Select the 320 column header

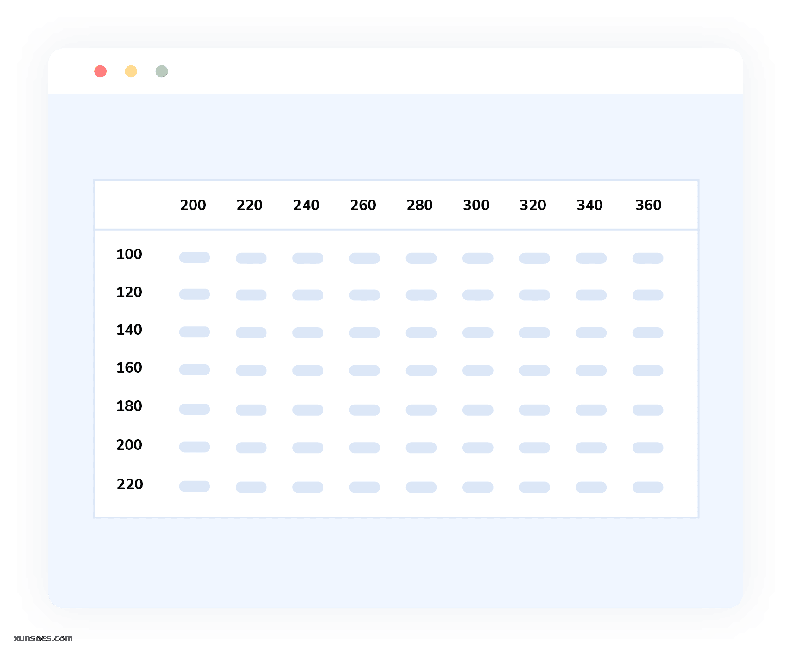point(533,205)
